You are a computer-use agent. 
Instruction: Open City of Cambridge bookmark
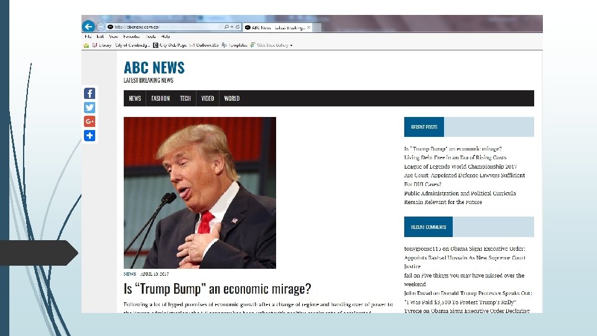(132, 45)
